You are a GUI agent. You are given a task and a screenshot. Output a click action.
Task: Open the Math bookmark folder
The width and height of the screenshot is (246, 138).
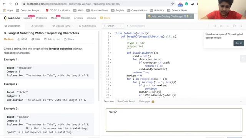pos(78,10)
